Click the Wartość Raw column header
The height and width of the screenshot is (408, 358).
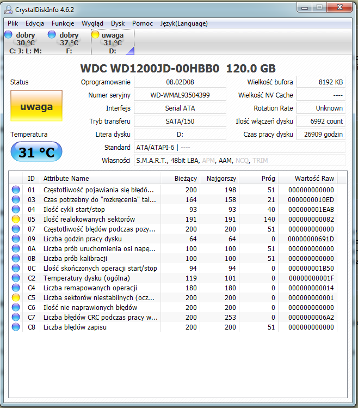point(308,179)
